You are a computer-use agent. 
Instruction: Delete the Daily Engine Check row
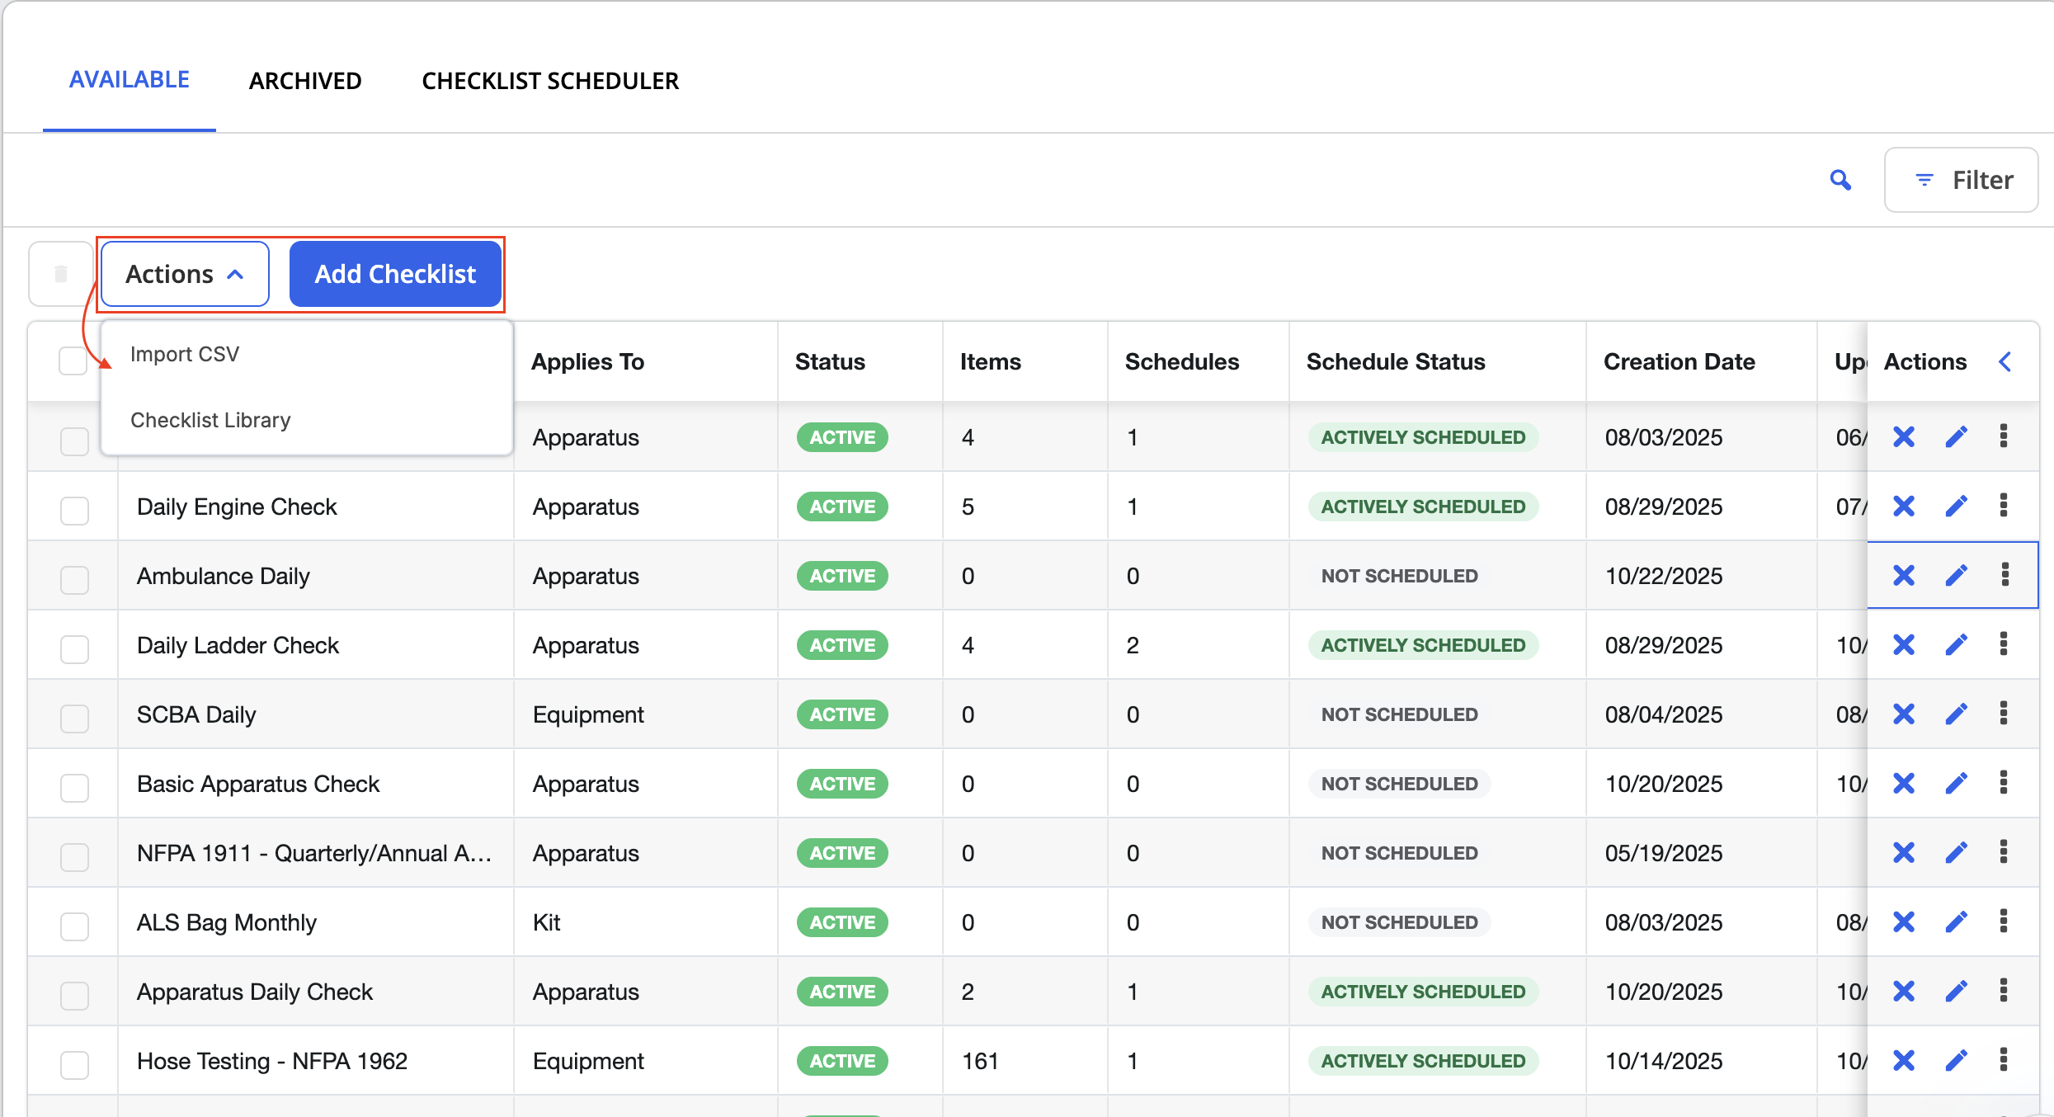[x=1904, y=506]
